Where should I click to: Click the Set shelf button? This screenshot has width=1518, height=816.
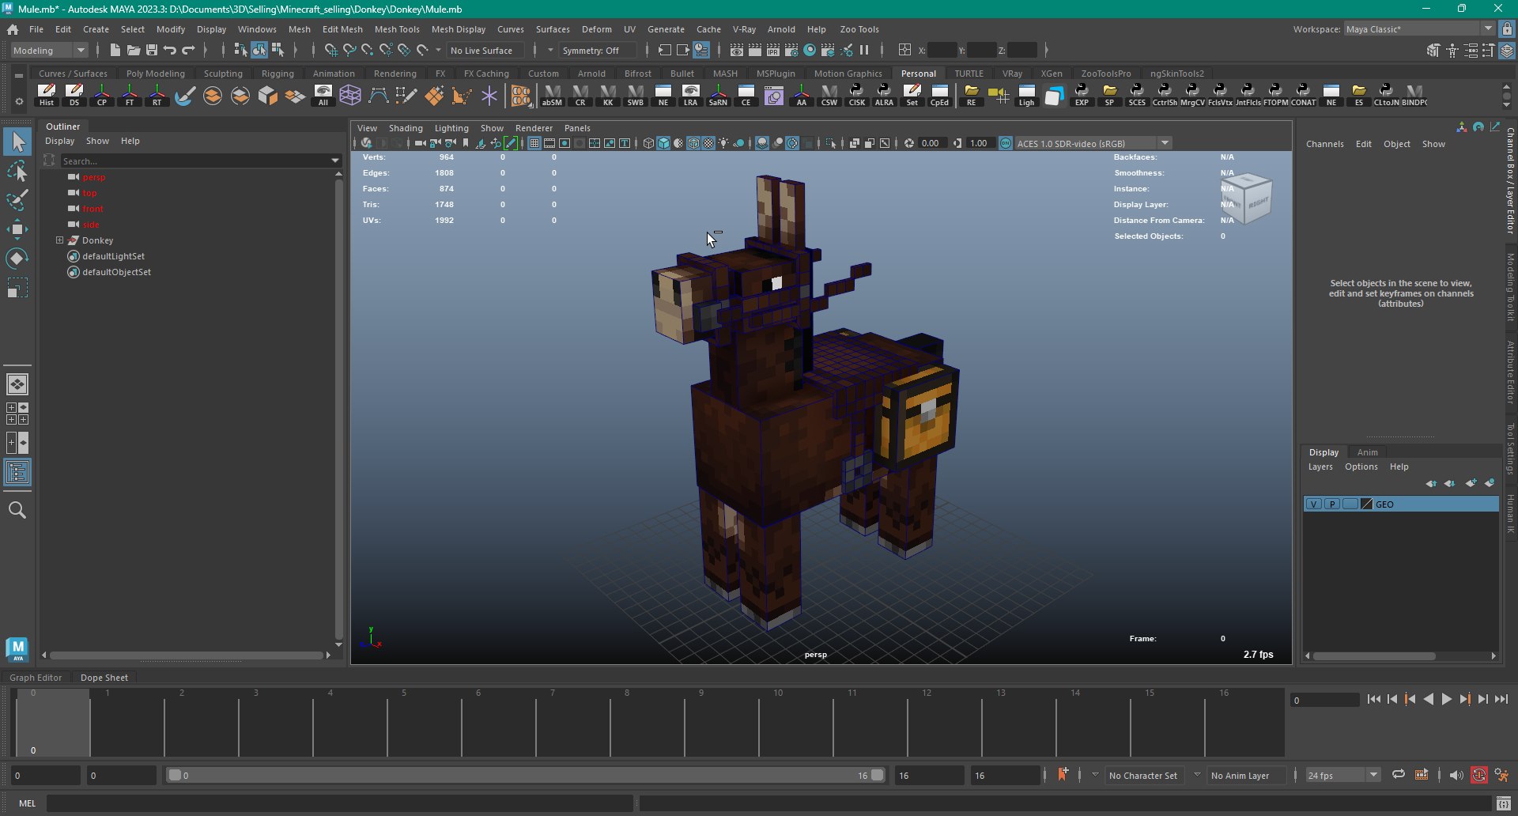click(x=912, y=95)
